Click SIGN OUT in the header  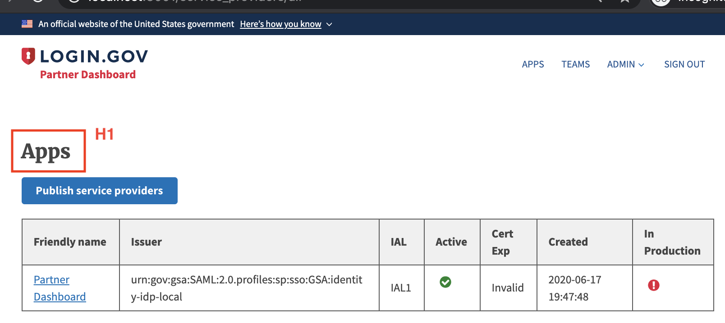684,64
